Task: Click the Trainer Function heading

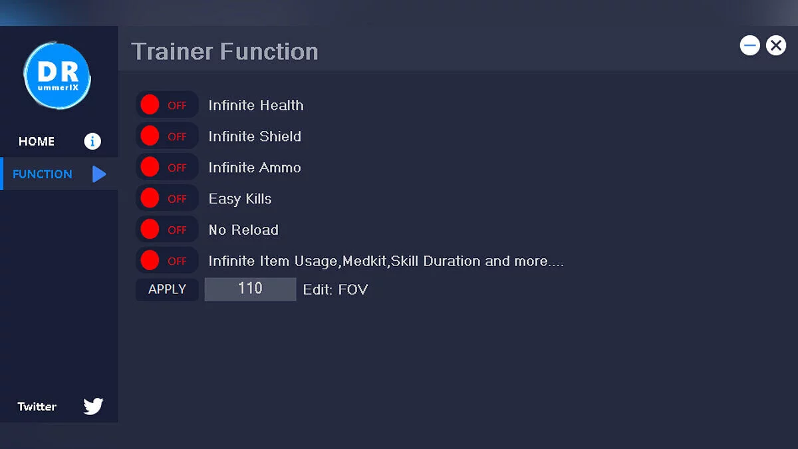Action: point(225,51)
